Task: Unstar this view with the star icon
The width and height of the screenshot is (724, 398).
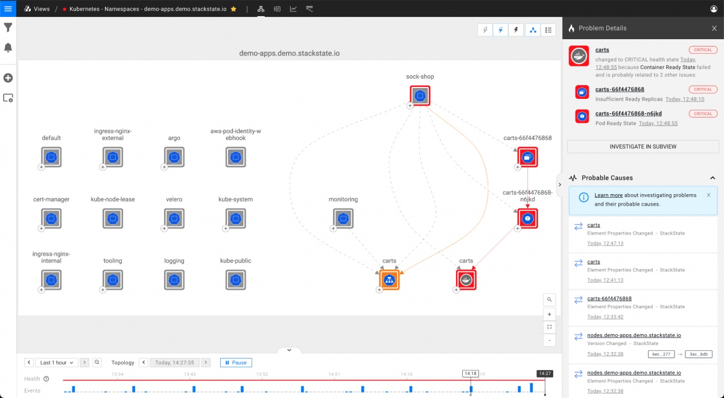Action: tap(233, 9)
